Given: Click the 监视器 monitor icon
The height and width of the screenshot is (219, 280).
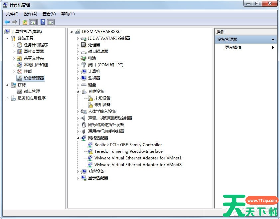Looking at the screenshot, I should click(x=83, y=78).
